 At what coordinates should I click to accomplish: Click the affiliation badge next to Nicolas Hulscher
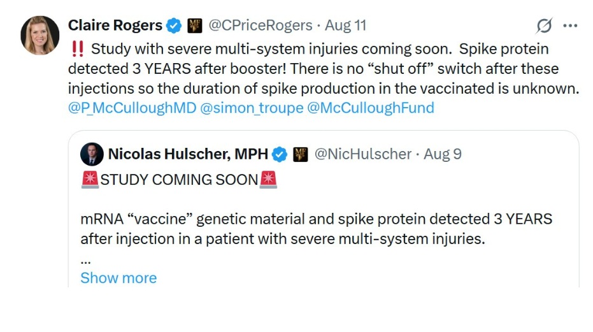click(x=300, y=154)
